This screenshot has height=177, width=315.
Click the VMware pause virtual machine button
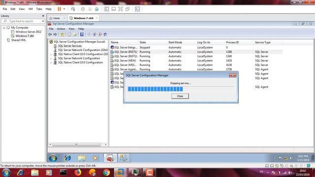coord(59,9)
